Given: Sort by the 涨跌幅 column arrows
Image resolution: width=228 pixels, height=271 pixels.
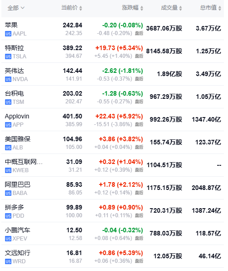Looking at the screenshot, I should pyautogui.click(x=142, y=8).
